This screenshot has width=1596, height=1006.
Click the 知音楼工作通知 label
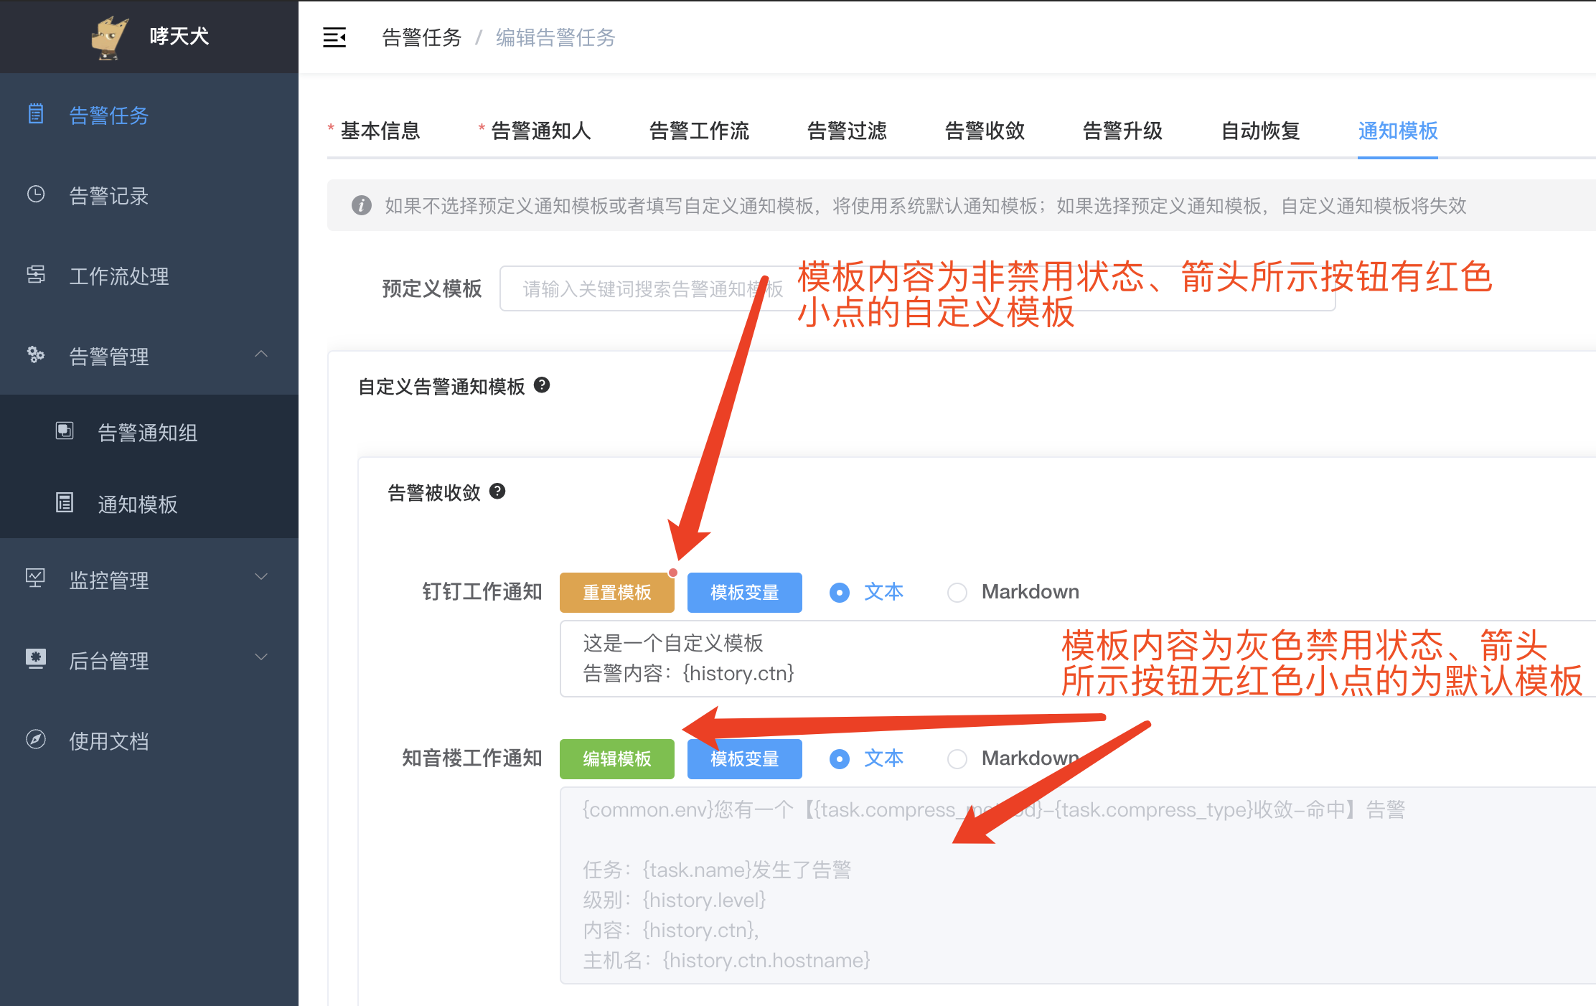(471, 758)
